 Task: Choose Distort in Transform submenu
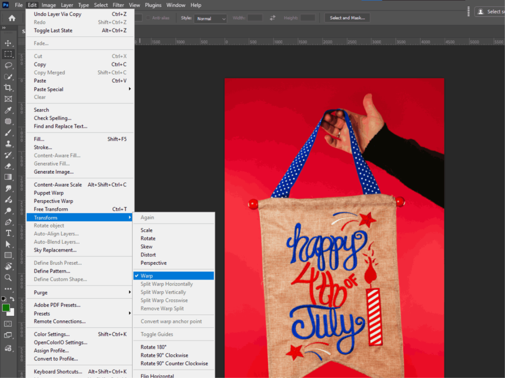tap(174, 254)
